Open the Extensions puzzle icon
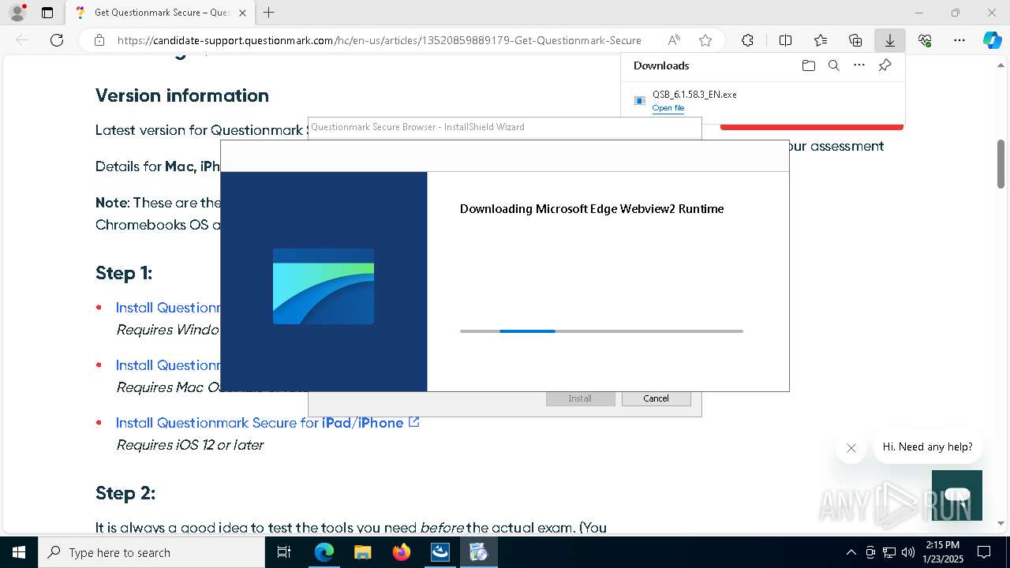Viewport: 1010px width, 568px height. 747,40
